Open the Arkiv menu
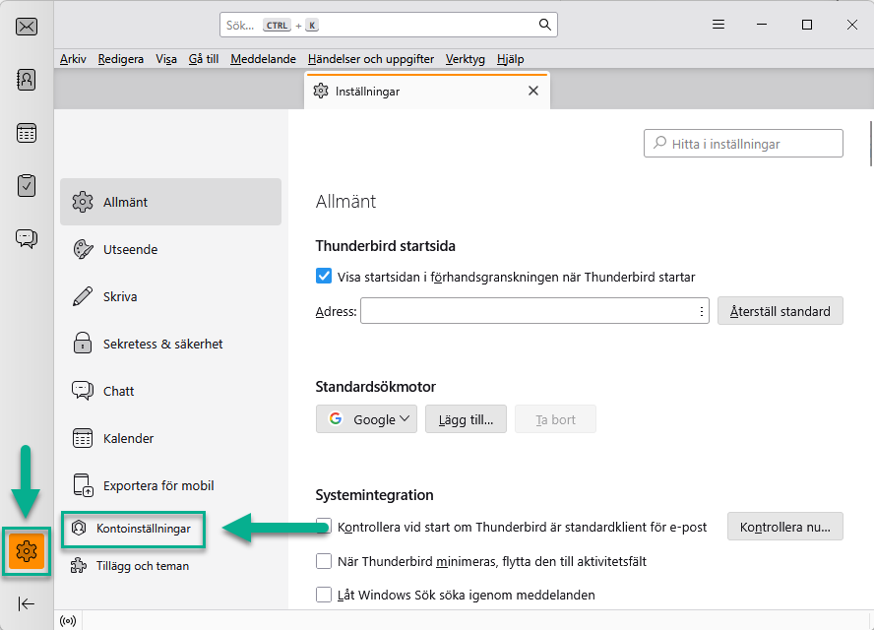Image resolution: width=874 pixels, height=630 pixels. click(73, 58)
